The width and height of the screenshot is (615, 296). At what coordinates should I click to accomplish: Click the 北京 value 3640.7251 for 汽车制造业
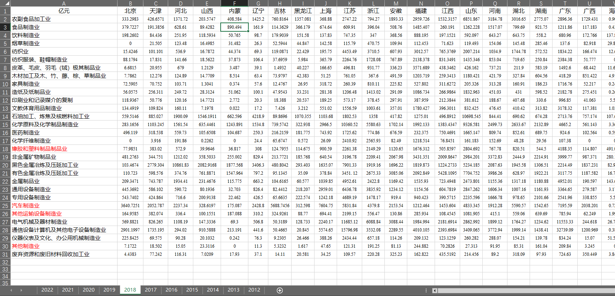pyautogui.click(x=130, y=206)
